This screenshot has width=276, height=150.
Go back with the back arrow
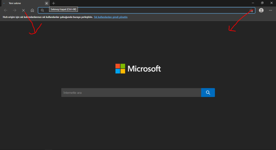[6, 10]
